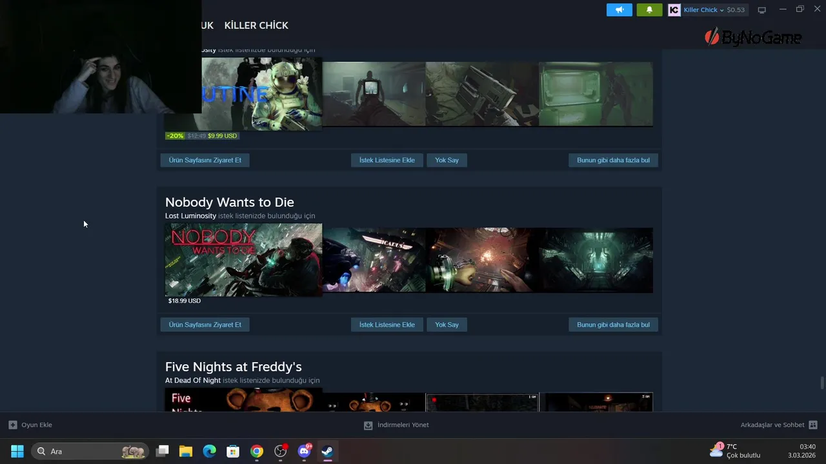Click the İndirmeleri Yönet download icon
This screenshot has width=826, height=464.
(x=368, y=425)
